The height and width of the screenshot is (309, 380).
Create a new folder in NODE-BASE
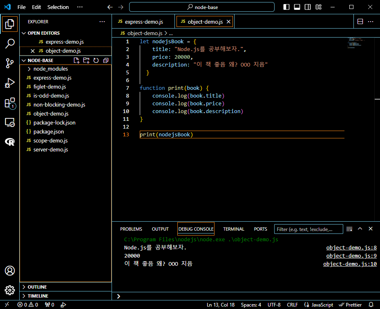(86, 60)
